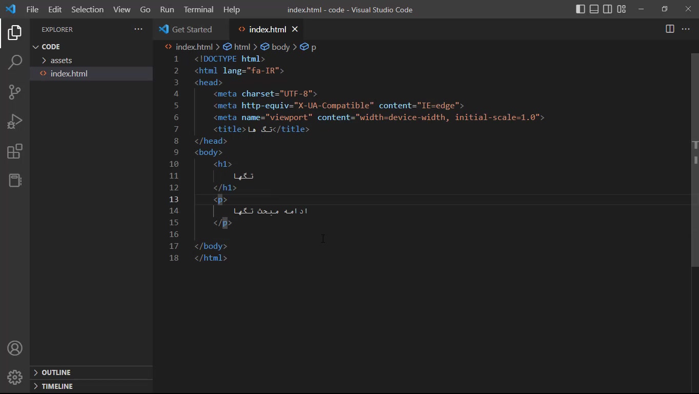Split the editor to the right
Image resolution: width=699 pixels, height=394 pixels.
(670, 29)
